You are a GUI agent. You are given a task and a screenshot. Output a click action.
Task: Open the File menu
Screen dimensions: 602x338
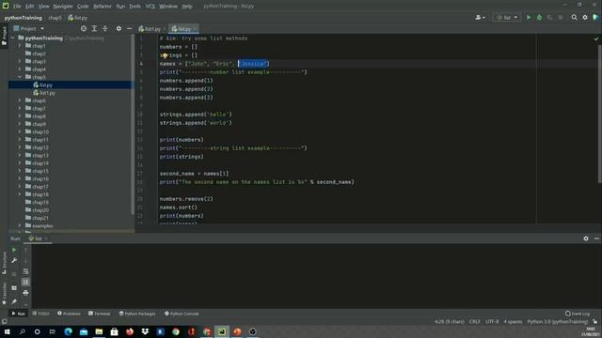(17, 7)
